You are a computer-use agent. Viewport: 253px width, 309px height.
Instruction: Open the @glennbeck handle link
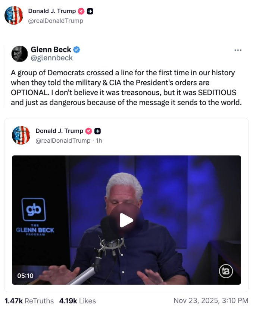point(51,58)
